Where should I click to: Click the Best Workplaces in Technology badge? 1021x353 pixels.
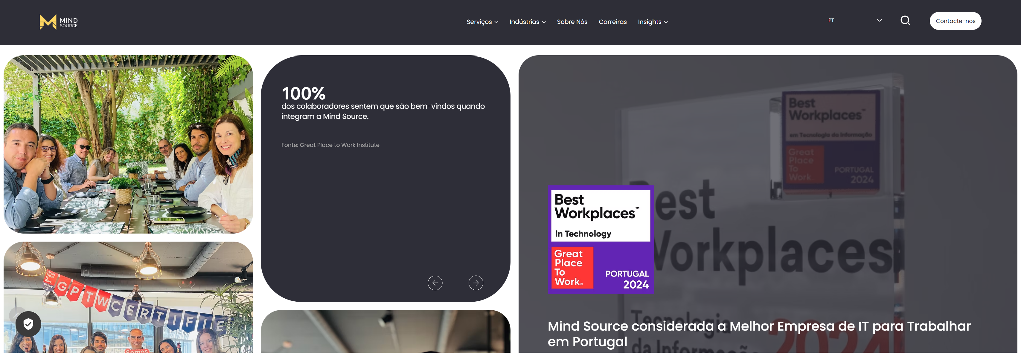[600, 240]
